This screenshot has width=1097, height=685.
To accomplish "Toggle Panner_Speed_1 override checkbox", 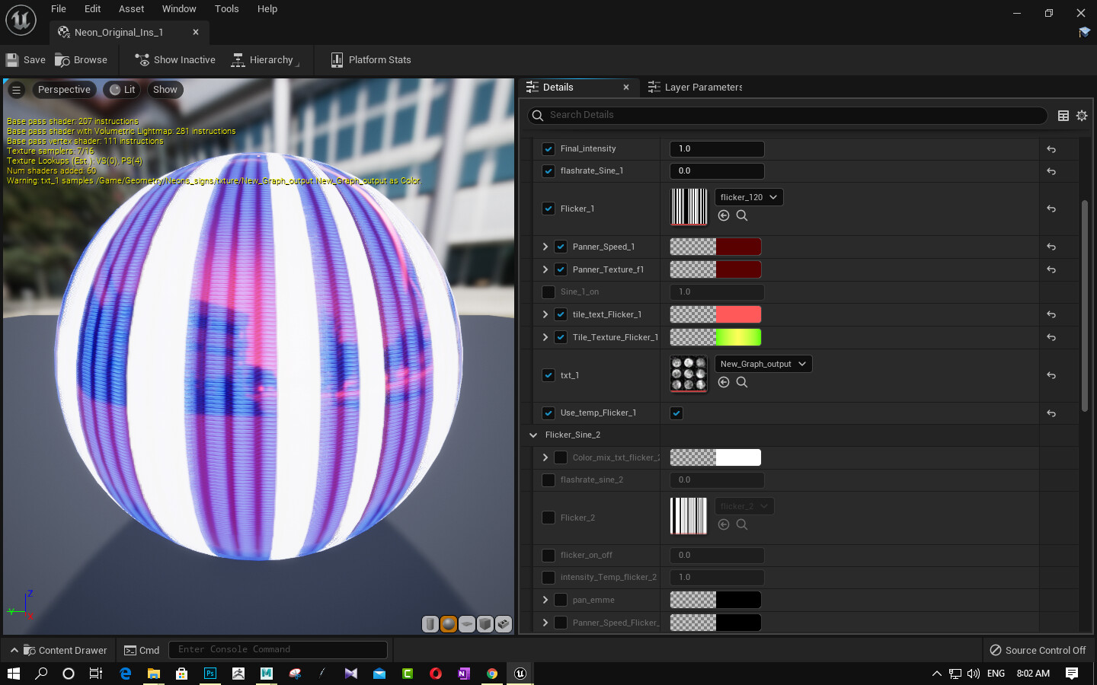I will click(x=561, y=247).
